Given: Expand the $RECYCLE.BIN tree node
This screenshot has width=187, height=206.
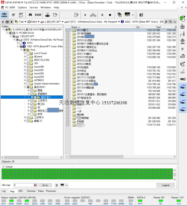Looking at the screenshot, I should (x=25, y=60).
